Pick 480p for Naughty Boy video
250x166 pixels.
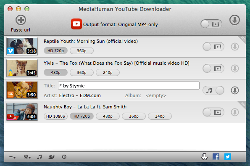coord(108,116)
